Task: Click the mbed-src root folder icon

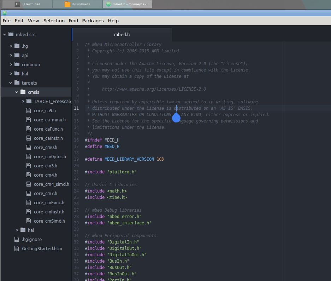Action: click(x=12, y=35)
